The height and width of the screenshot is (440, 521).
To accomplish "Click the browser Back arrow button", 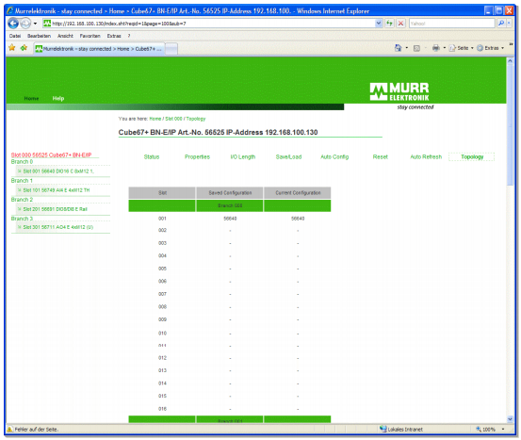I will point(13,24).
